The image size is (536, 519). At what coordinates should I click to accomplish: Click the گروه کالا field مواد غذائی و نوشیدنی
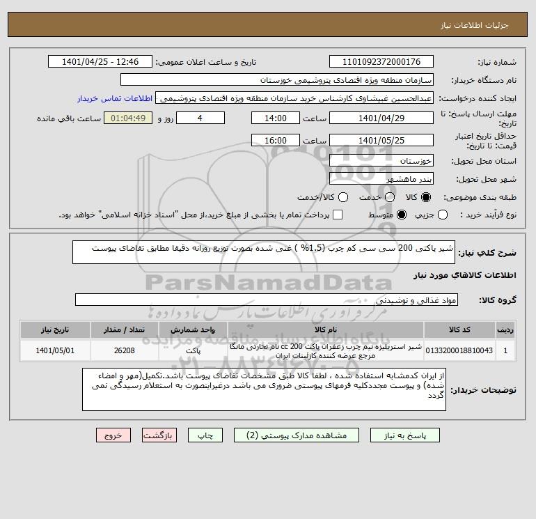(x=267, y=300)
